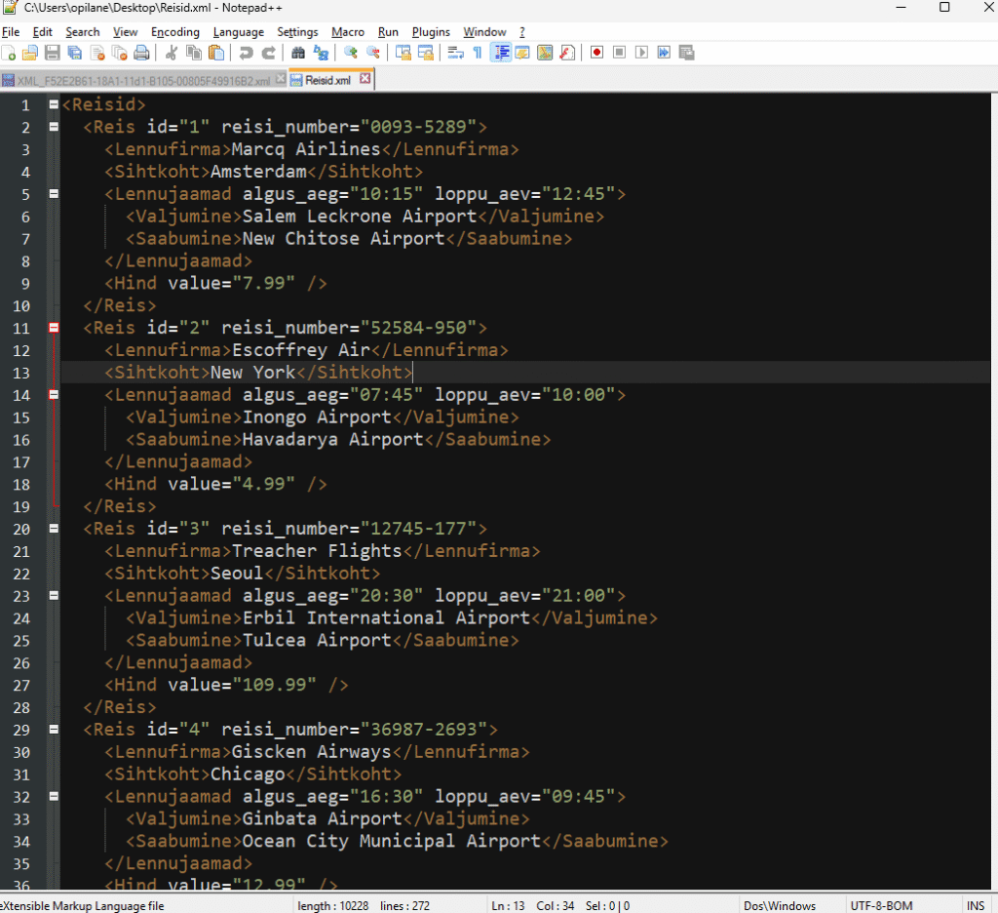Undo the last edit via toolbar
The image size is (998, 913).
pyautogui.click(x=245, y=53)
